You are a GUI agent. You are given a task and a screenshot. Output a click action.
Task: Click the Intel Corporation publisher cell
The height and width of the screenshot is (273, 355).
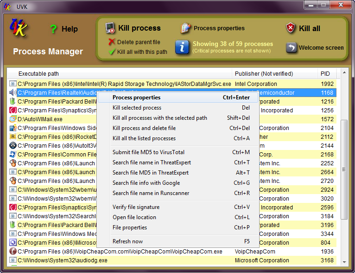(x=256, y=84)
